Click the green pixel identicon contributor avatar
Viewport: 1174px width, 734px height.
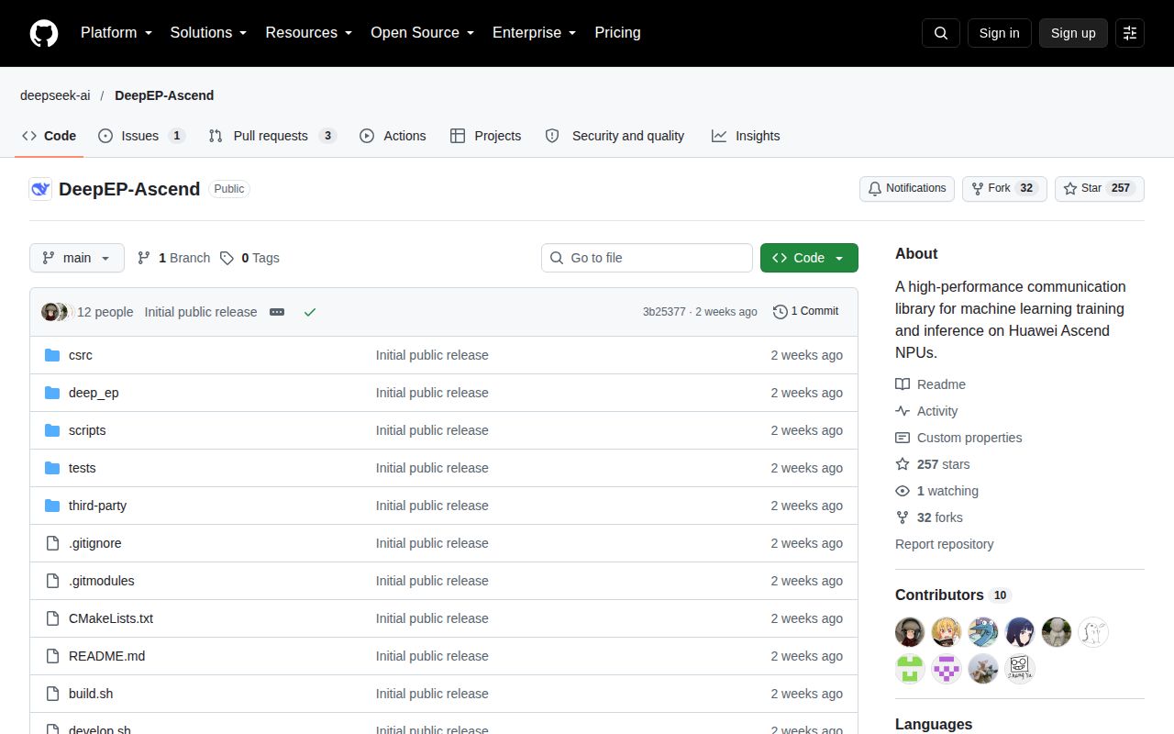click(910, 669)
